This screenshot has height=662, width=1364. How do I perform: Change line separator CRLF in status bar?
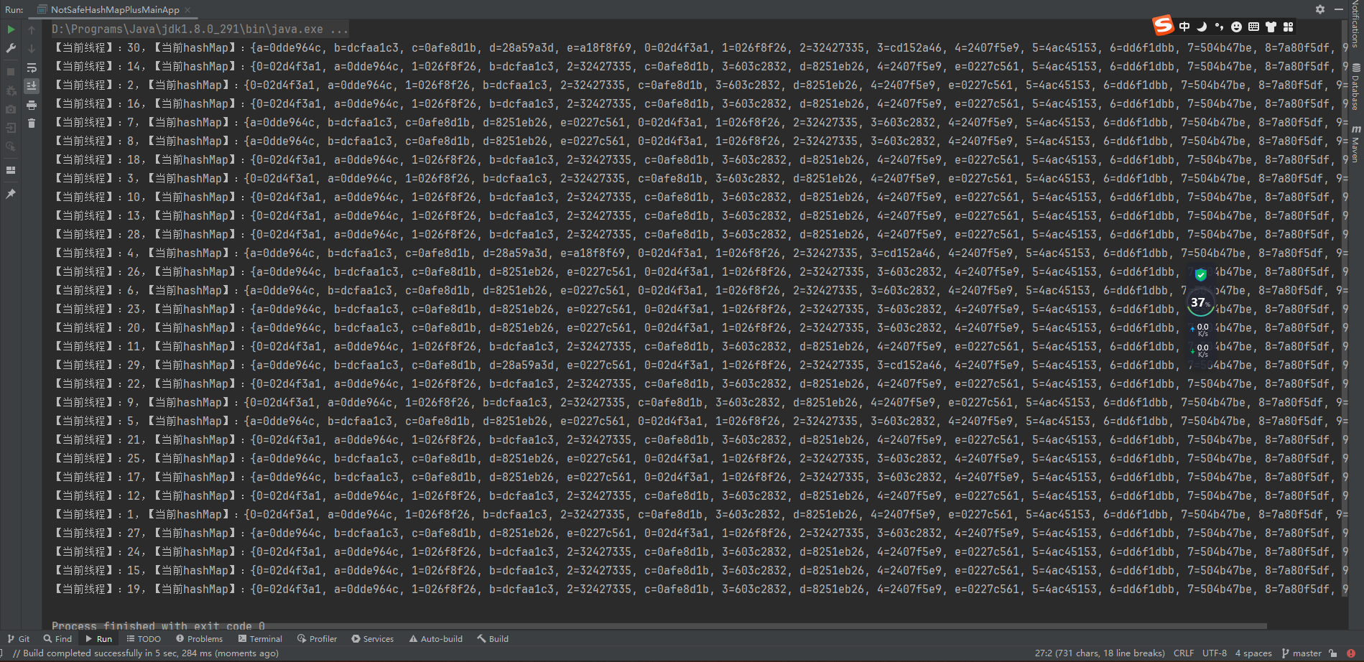tap(1184, 653)
